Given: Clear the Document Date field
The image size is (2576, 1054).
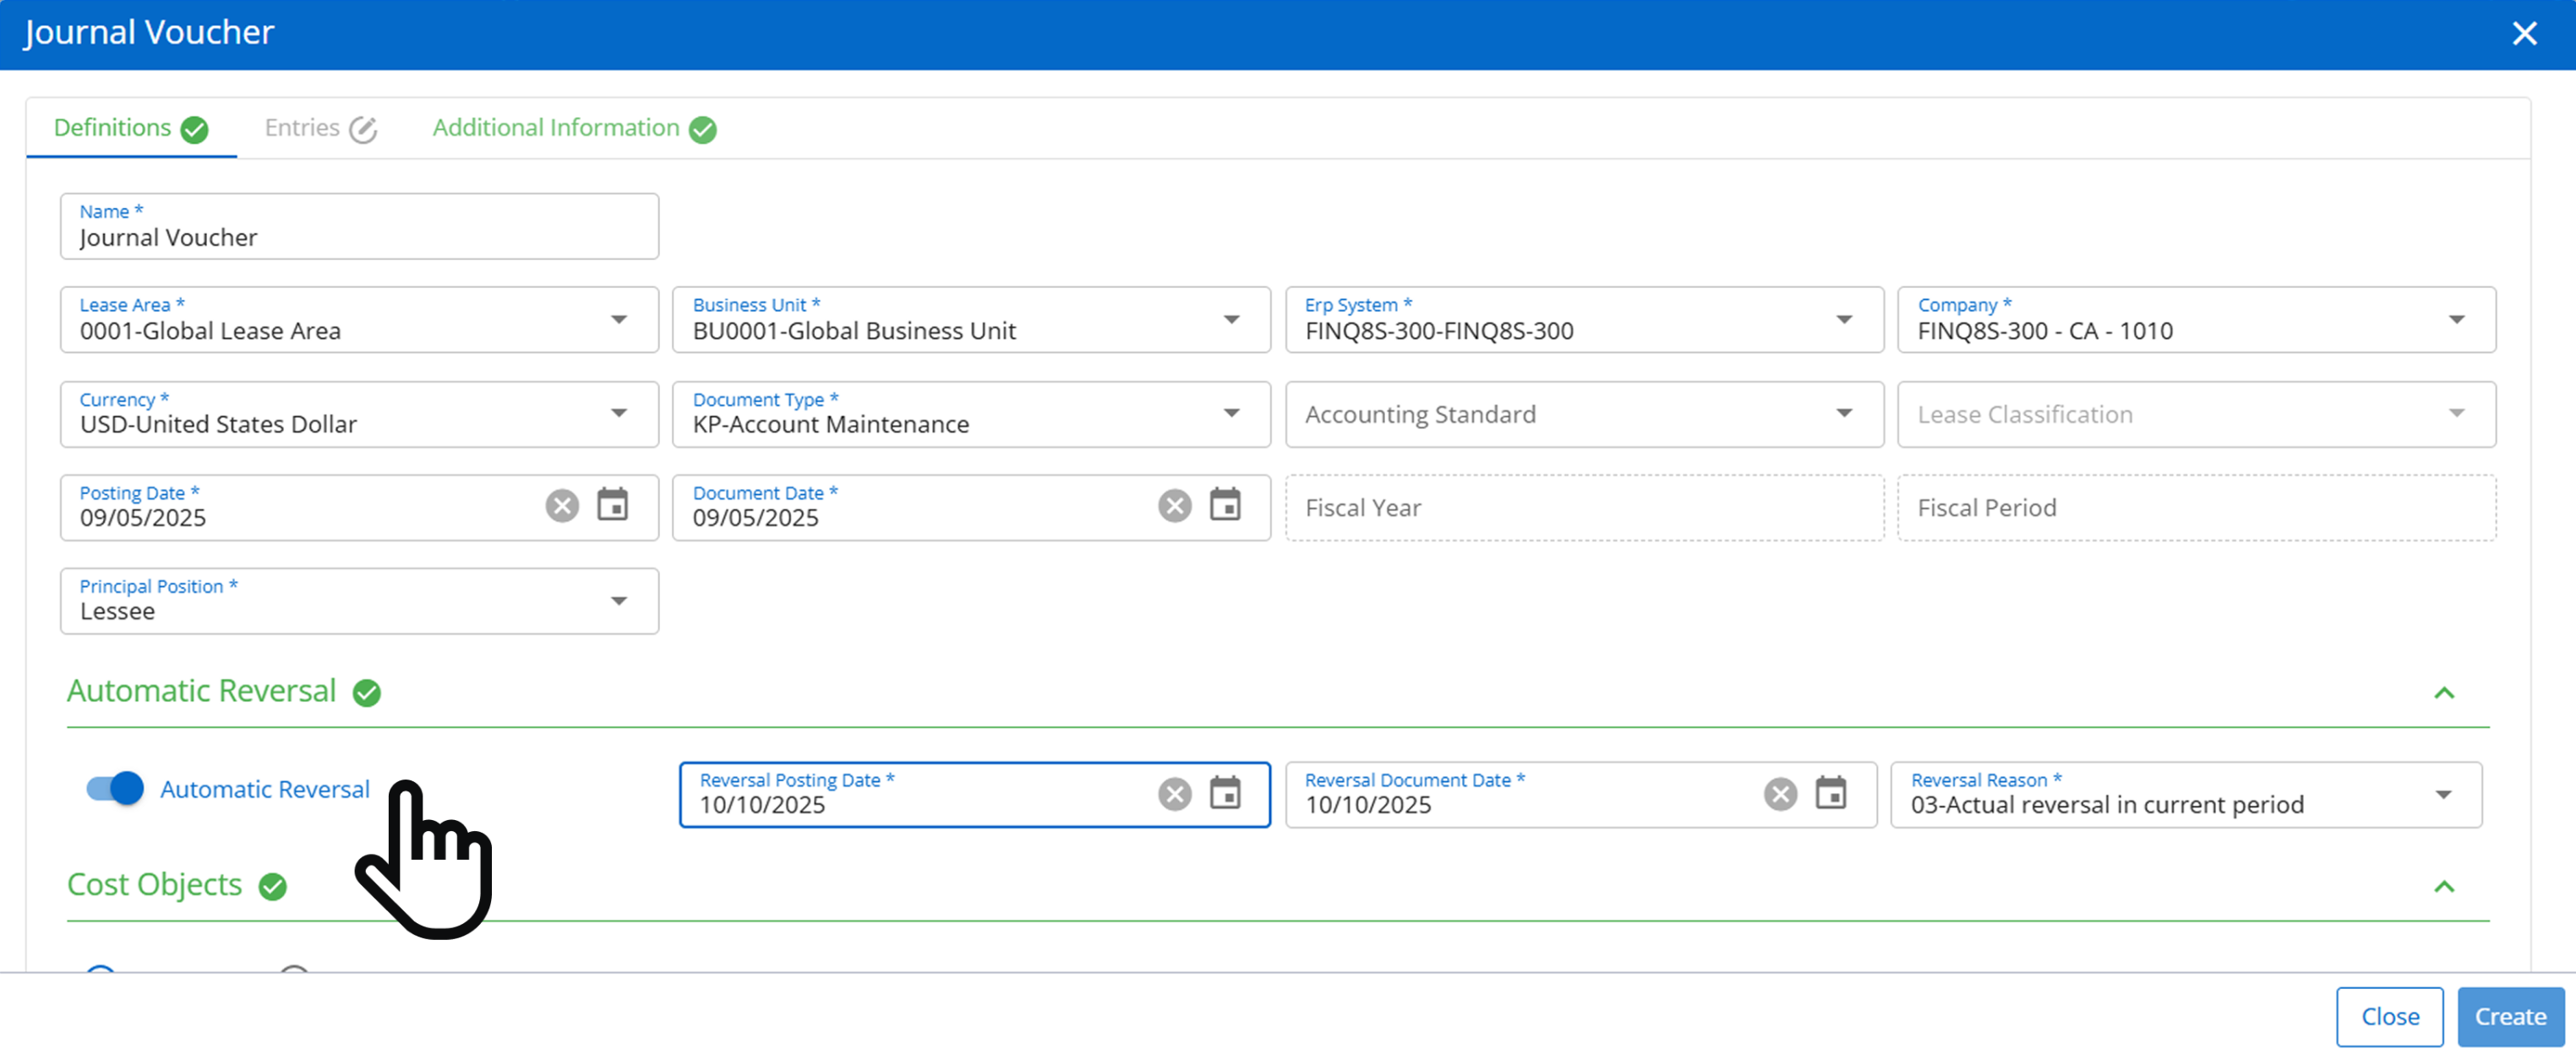Looking at the screenshot, I should pyautogui.click(x=1175, y=506).
